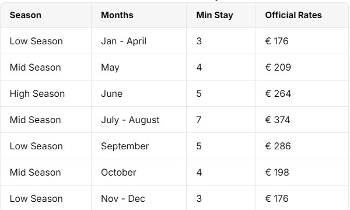350x210 pixels.
Task: Click the Months column header
Action: pyautogui.click(x=117, y=15)
